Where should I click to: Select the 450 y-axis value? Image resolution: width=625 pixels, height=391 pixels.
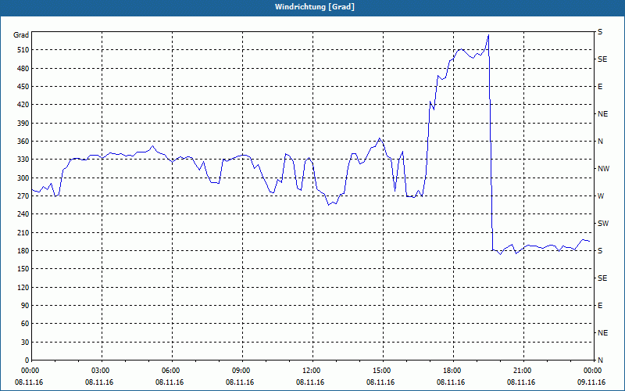(23, 87)
